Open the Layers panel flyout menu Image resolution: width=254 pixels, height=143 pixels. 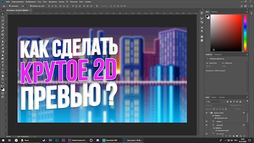point(247,97)
